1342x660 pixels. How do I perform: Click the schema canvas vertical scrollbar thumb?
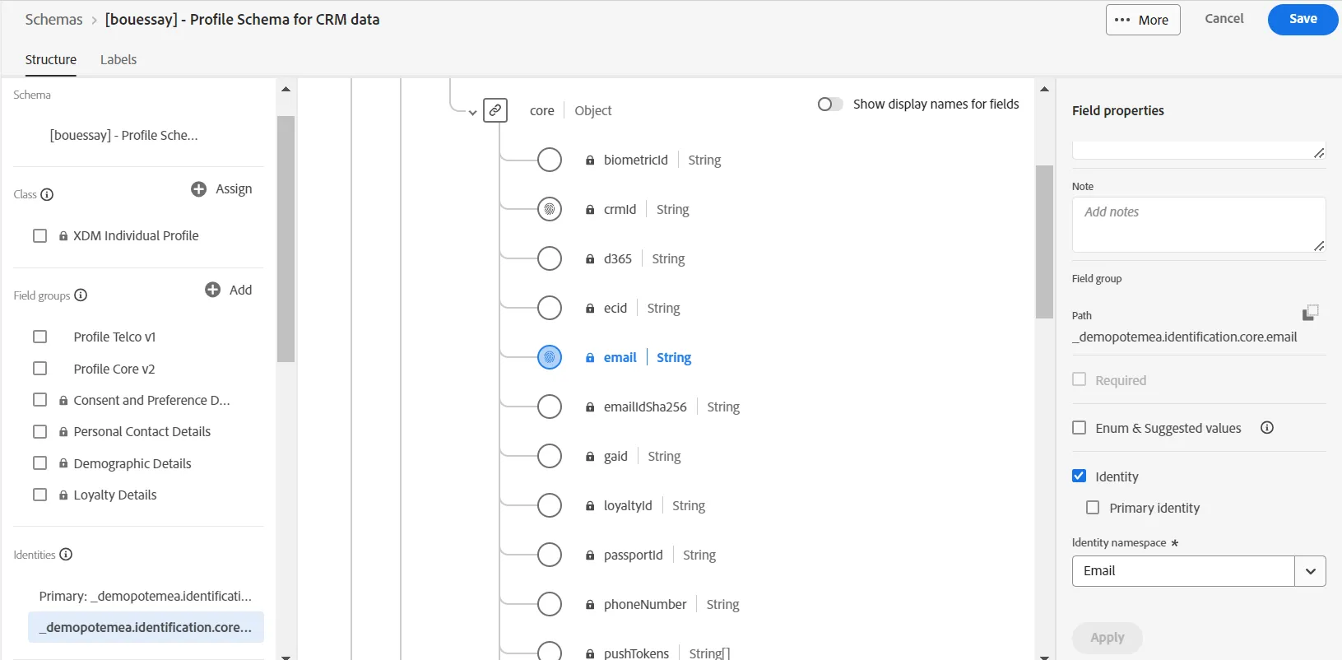(1044, 242)
